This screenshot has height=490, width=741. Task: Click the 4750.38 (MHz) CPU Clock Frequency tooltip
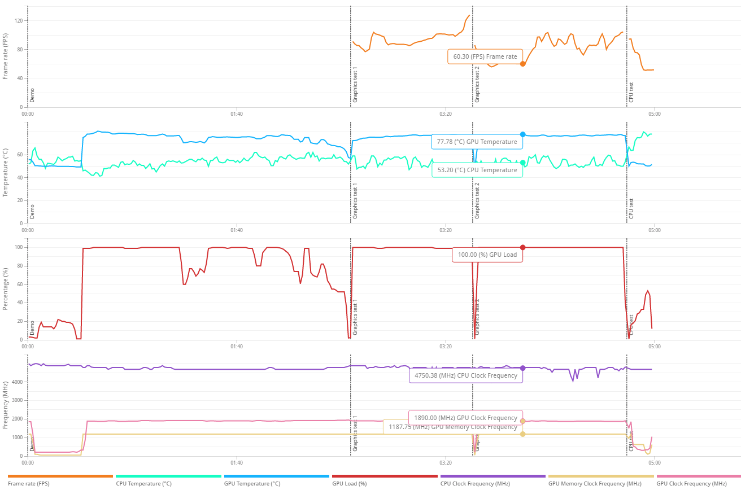(x=465, y=375)
